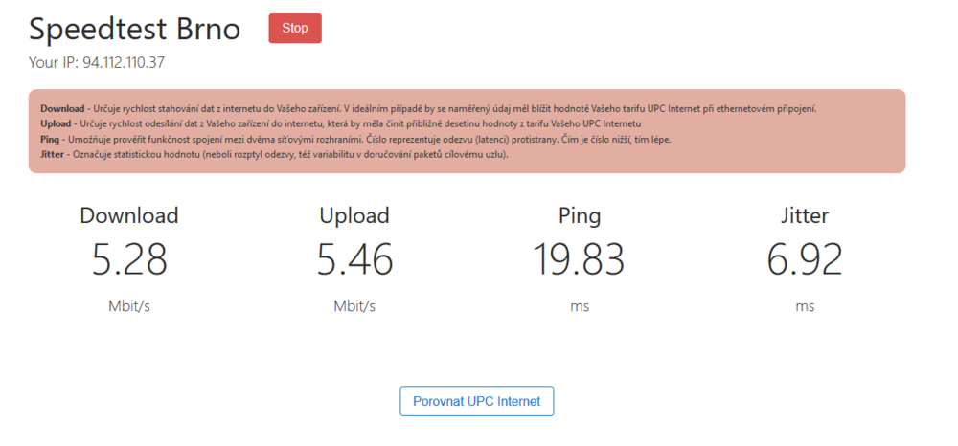Viewport: 958px width, 446px height.
Task: Select the Speedtest Brno heading
Action: coord(135,30)
